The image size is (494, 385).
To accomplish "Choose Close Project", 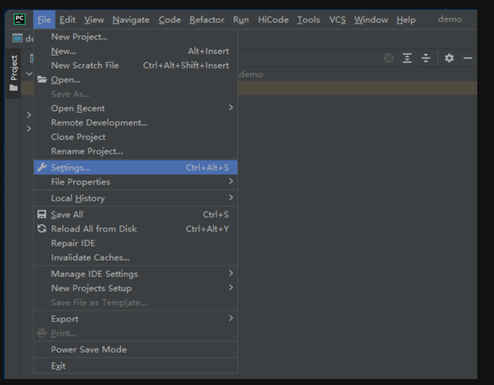I will tap(135, 137).
